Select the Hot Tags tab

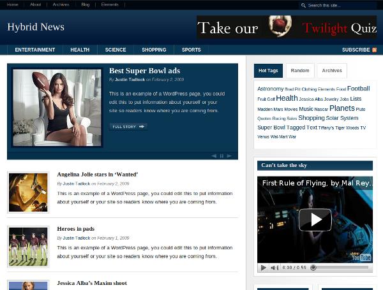268,71
